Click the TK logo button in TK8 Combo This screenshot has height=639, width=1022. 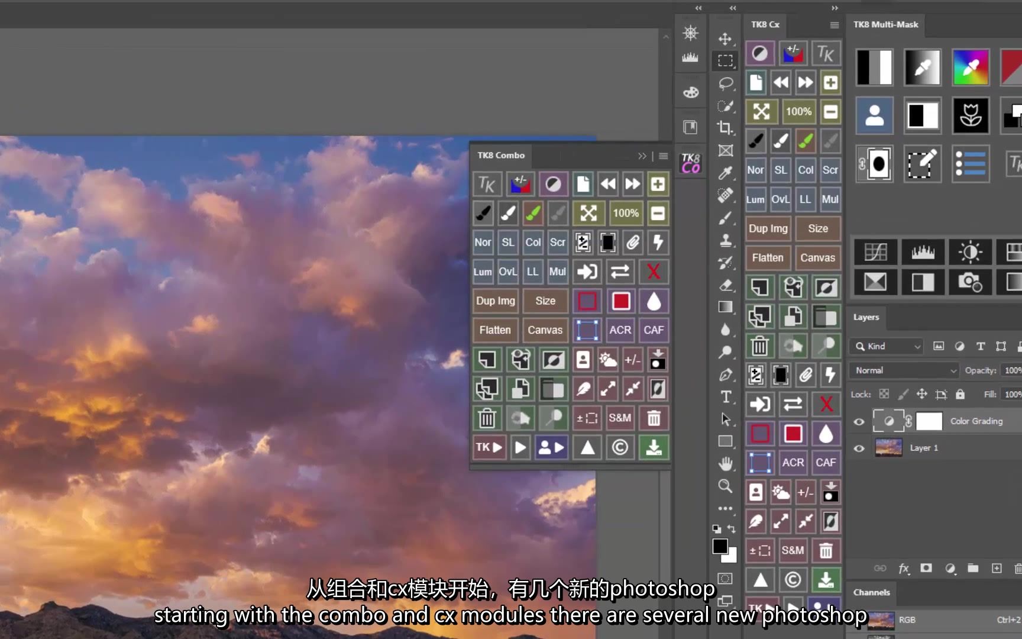coord(487,185)
